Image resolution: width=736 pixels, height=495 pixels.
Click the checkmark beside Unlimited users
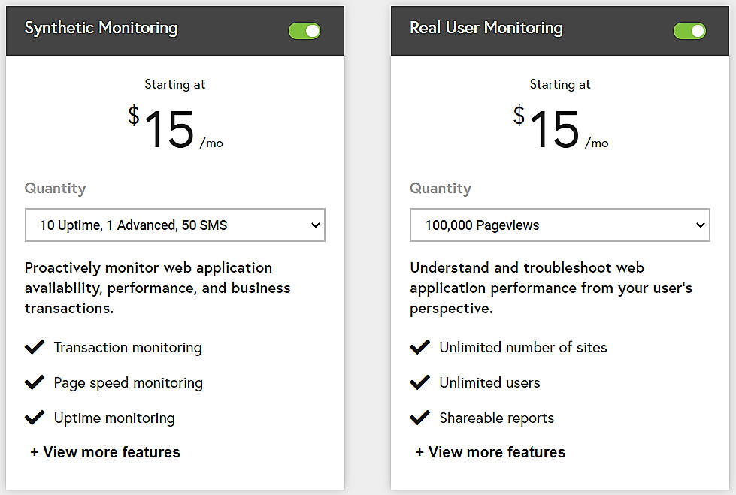tap(419, 382)
